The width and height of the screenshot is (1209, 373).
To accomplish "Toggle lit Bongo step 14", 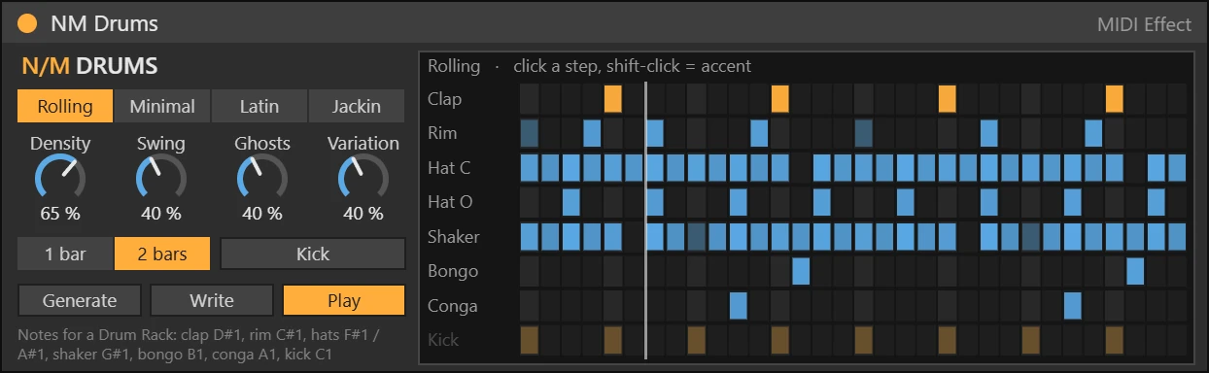I will coord(801,271).
